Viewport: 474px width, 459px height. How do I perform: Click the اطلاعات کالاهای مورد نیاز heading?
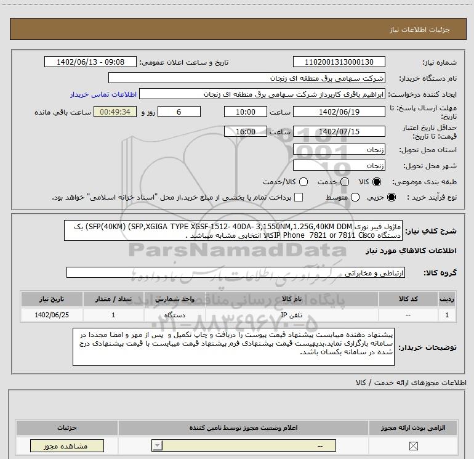tap(411, 251)
